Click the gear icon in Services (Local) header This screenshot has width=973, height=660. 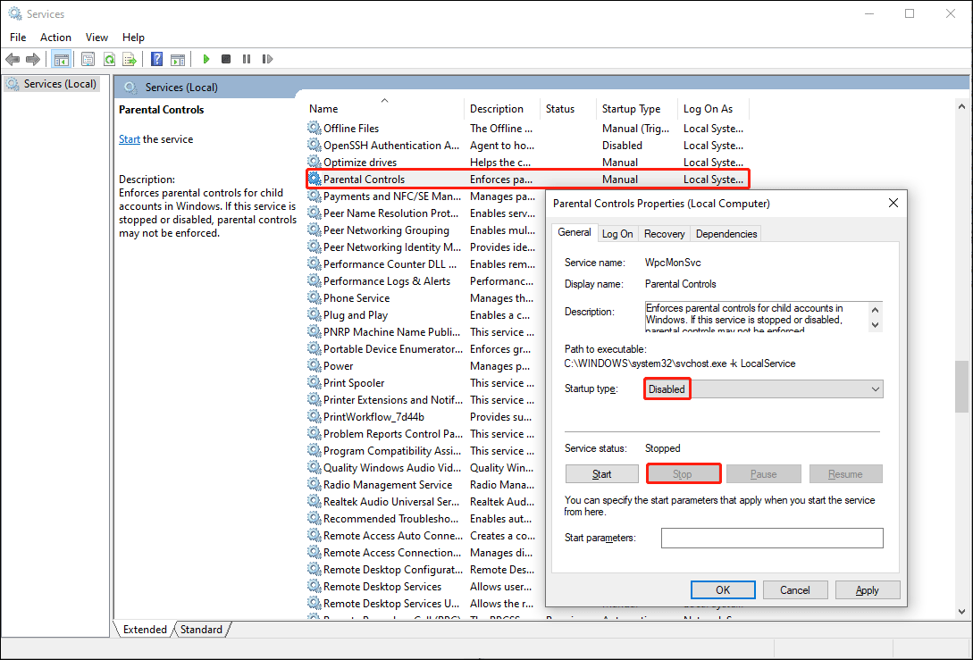pyautogui.click(x=130, y=88)
